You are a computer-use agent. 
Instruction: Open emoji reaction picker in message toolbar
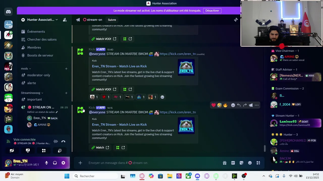click(233, 105)
